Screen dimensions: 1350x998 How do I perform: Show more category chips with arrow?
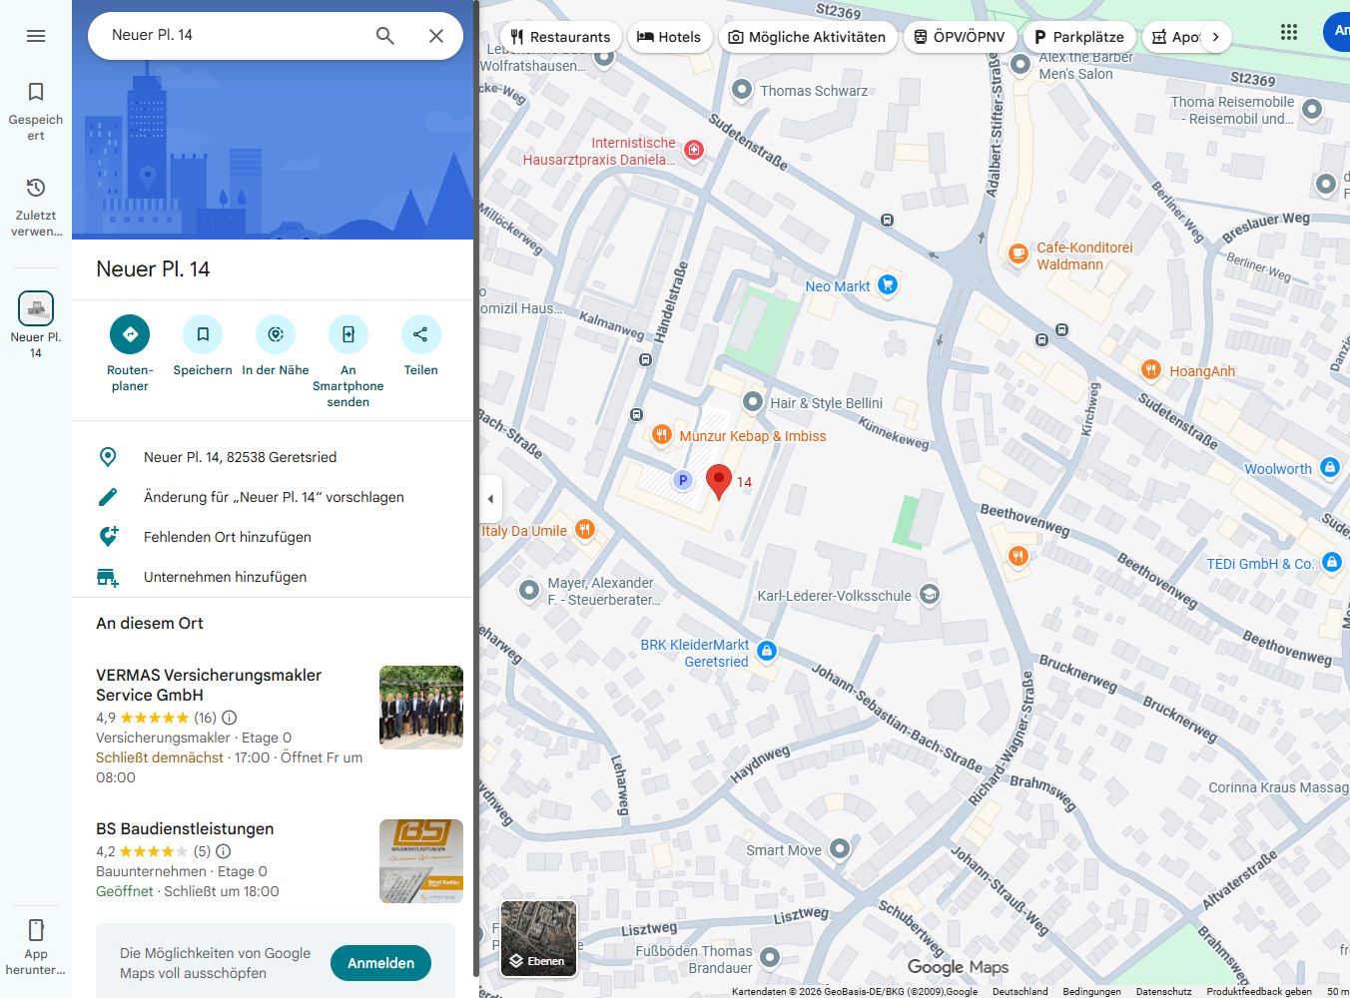1215,37
